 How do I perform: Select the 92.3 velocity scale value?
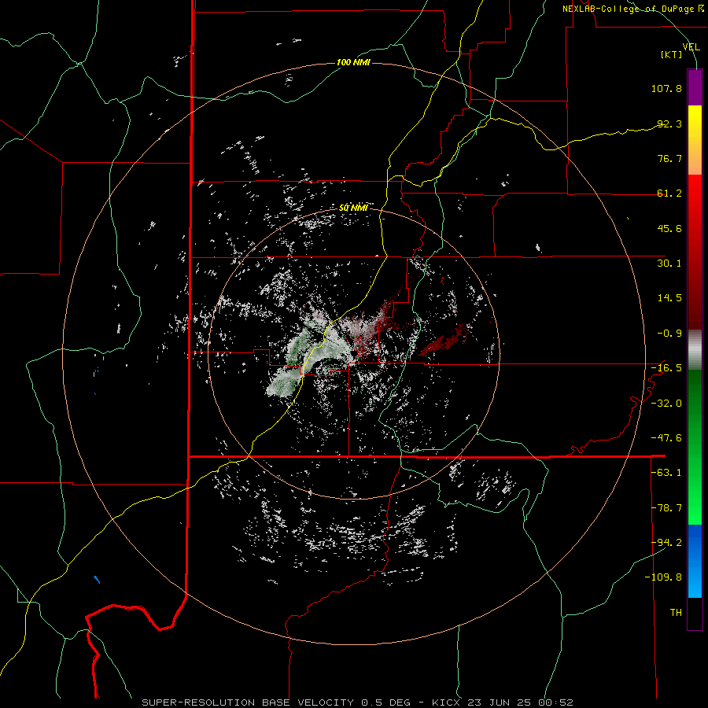(x=669, y=124)
